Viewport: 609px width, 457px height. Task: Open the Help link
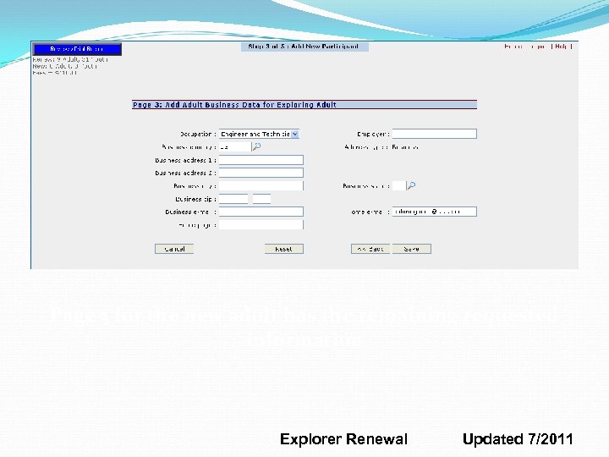pos(561,47)
